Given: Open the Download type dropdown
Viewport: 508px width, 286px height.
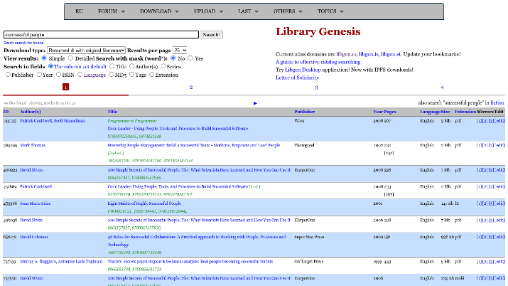Looking at the screenshot, I should 86,51.
